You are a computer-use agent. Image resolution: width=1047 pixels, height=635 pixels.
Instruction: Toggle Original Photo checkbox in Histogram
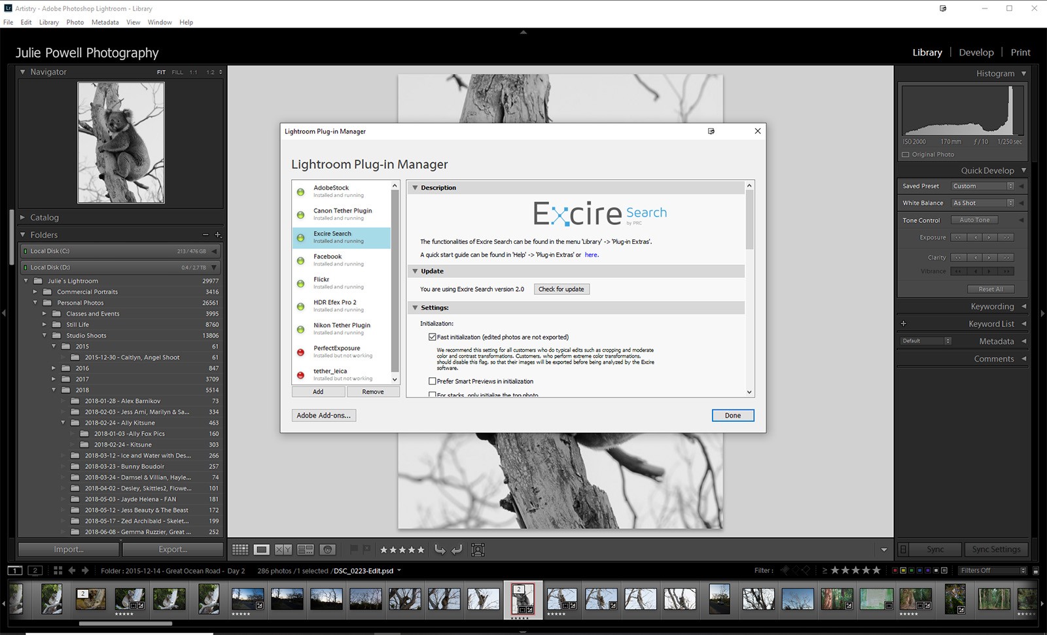[906, 155]
